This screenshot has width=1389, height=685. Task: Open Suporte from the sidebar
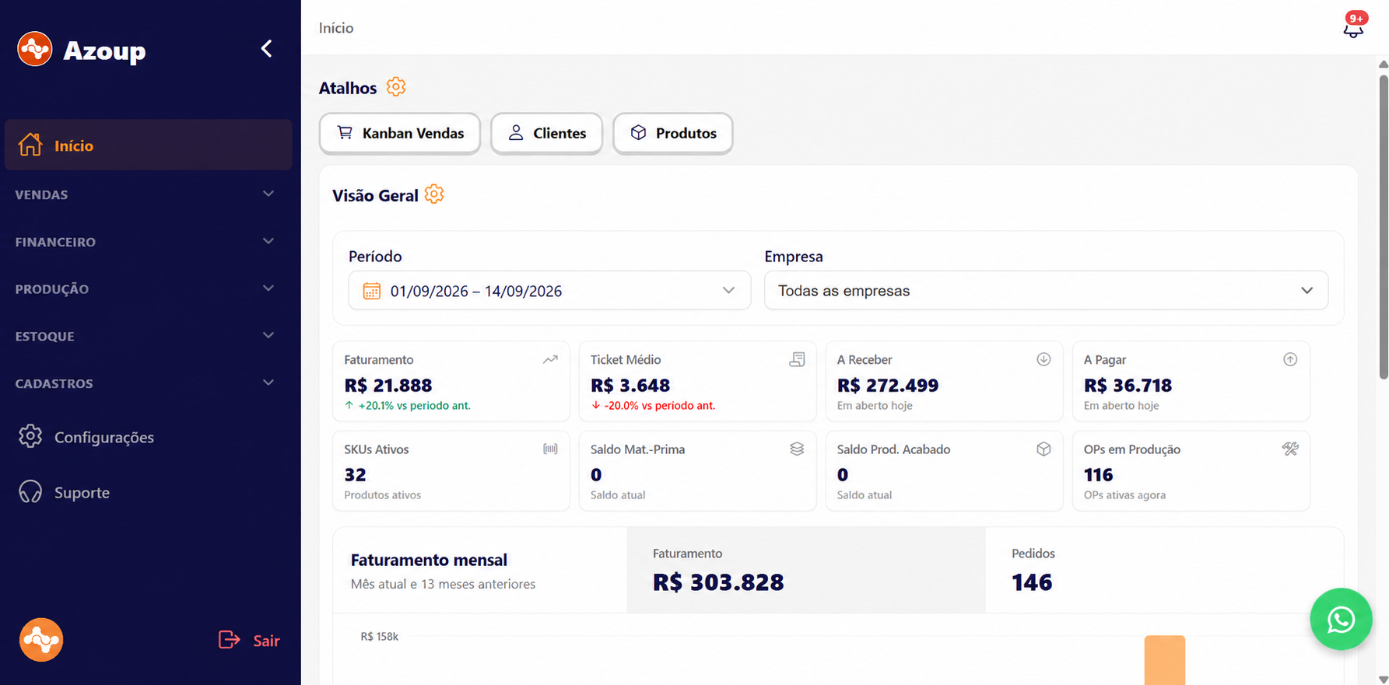tap(82, 492)
